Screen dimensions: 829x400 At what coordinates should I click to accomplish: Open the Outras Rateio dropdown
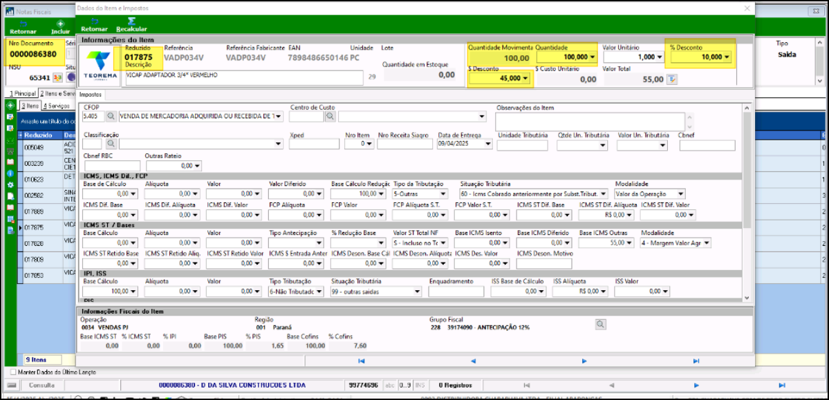[196, 166]
